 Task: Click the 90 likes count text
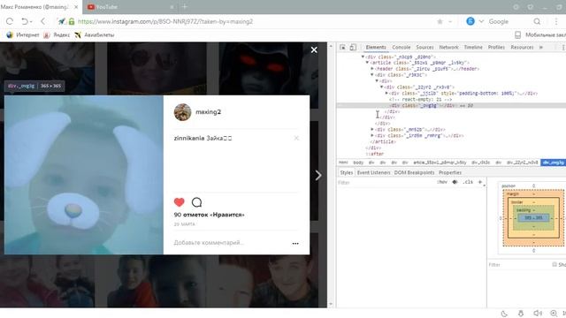point(209,215)
